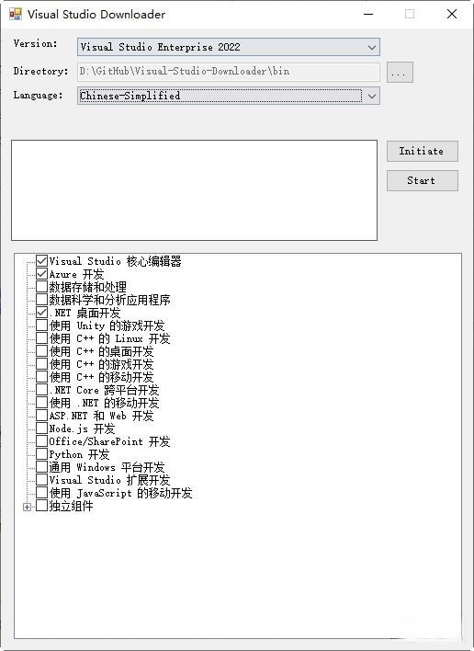Enable the 数据存储和处理 checkbox
This screenshot has width=474, height=651.
coord(41,287)
